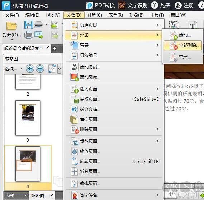This screenshot has height=200, width=204.
Task: Launch 文字识别 OCR tool
Action: pos(133,5)
